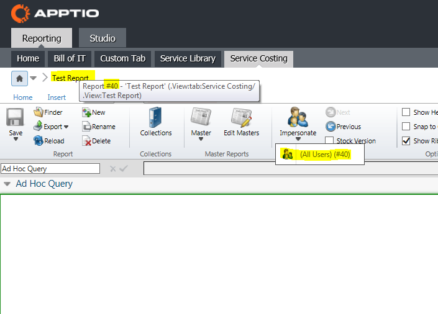The width and height of the screenshot is (438, 314).
Task: Click the Report group label
Action: (x=63, y=154)
